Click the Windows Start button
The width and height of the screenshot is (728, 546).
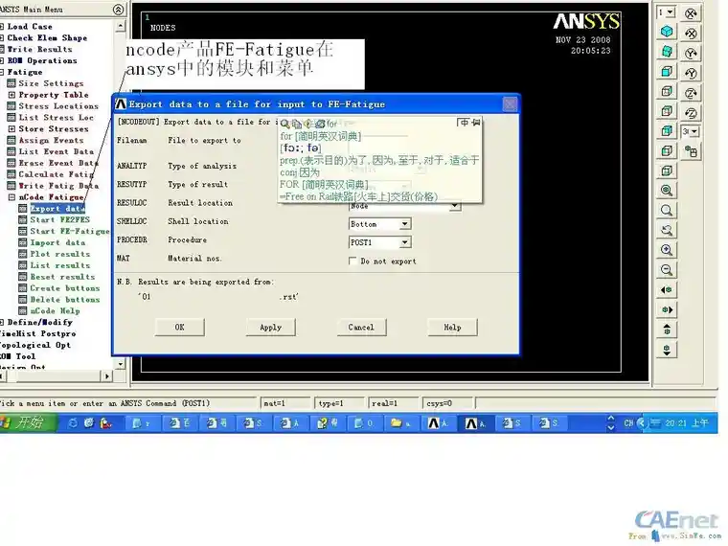coord(28,422)
